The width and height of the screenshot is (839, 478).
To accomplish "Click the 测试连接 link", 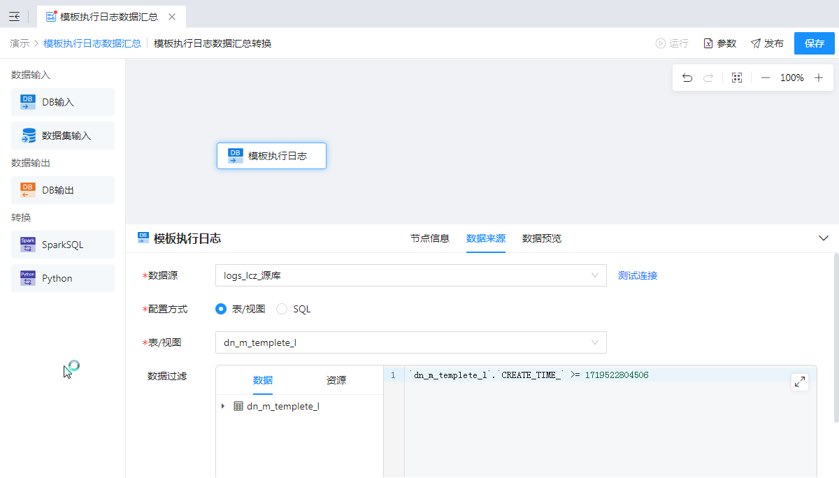I will click(637, 275).
